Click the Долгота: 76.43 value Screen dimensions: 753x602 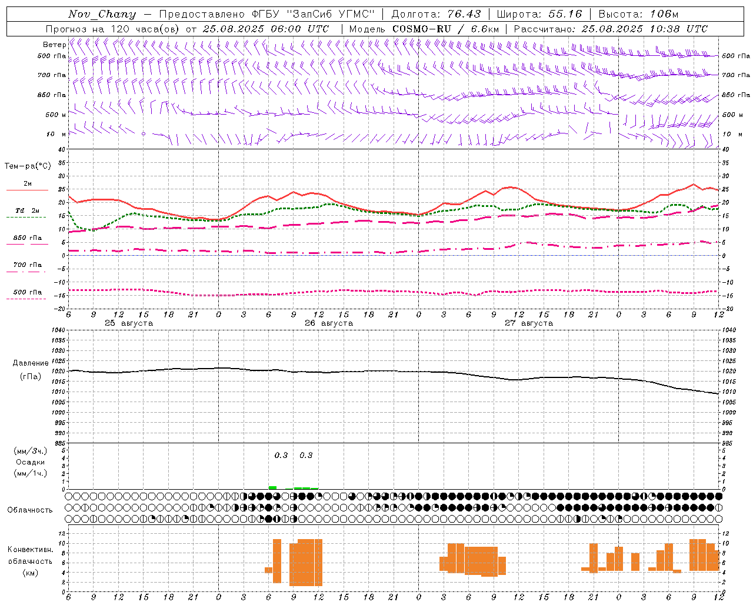point(436,14)
